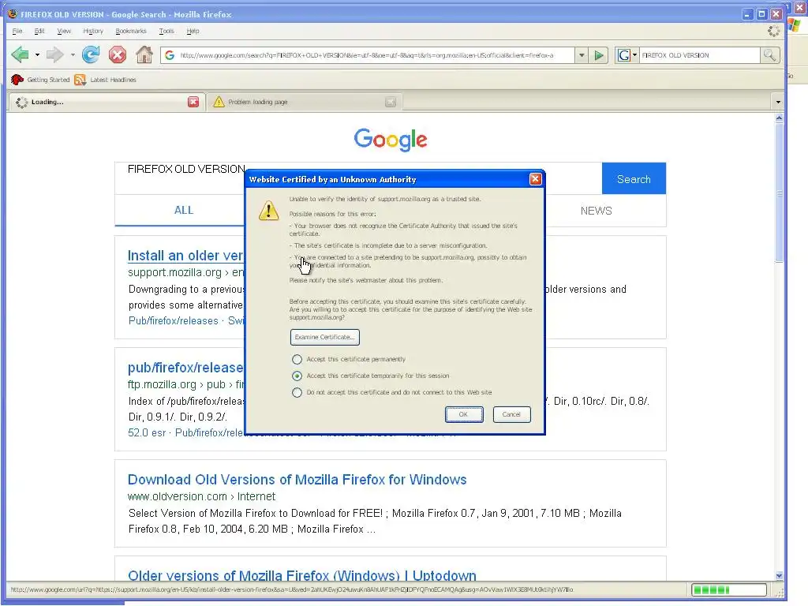Image resolution: width=808 pixels, height=606 pixels.
Task: Click the activity throbber icon at top right
Action: [773, 31]
